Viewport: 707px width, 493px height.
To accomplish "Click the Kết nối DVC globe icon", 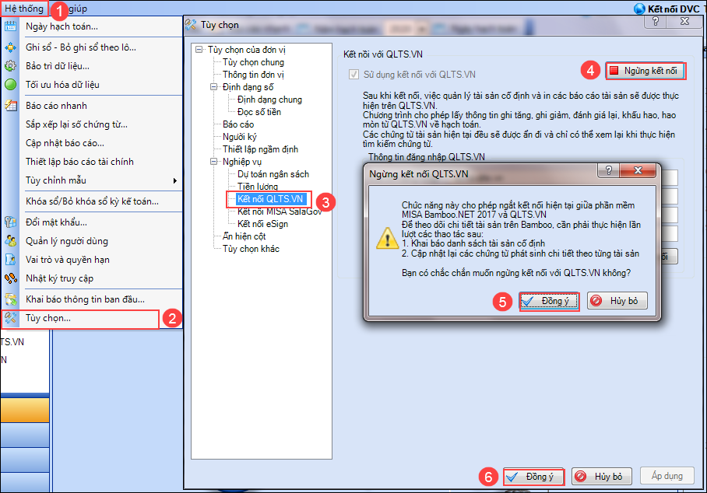I will pos(639,9).
